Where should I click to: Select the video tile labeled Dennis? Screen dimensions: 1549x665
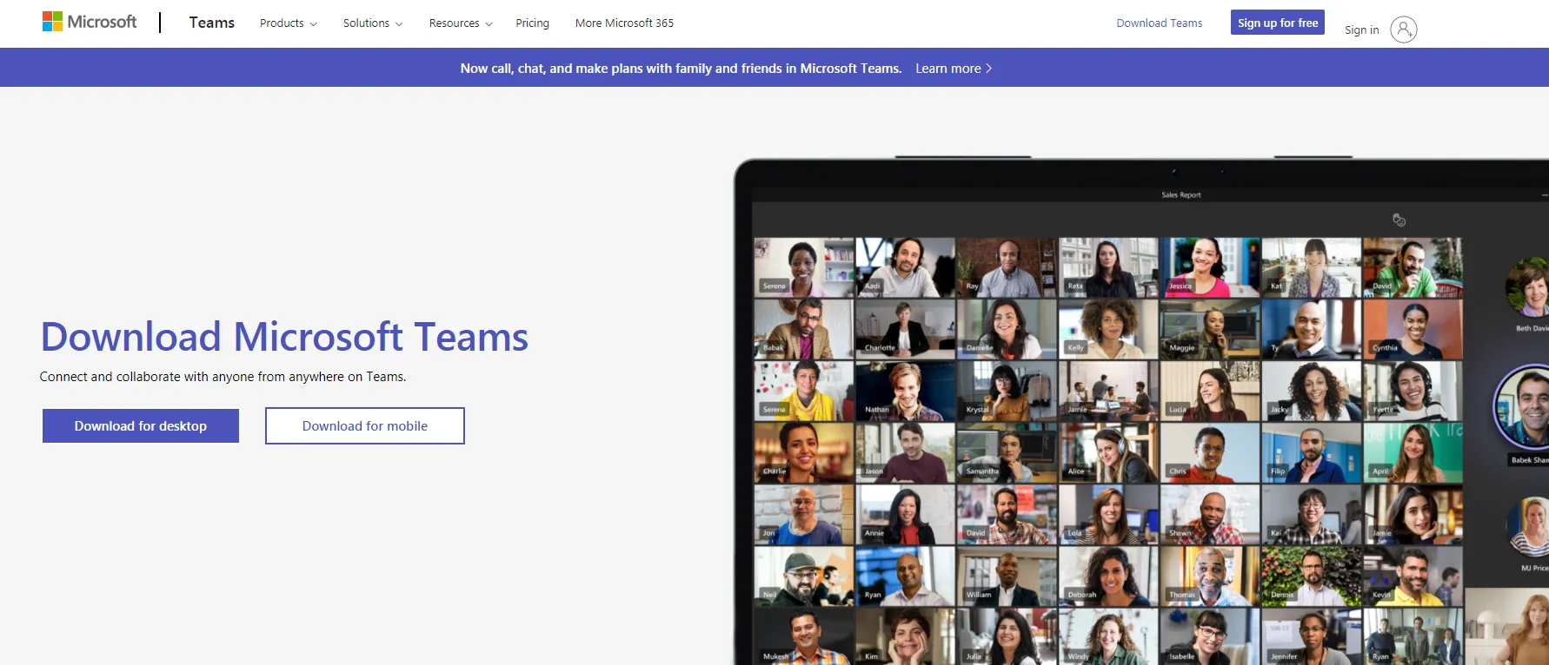coord(1312,576)
